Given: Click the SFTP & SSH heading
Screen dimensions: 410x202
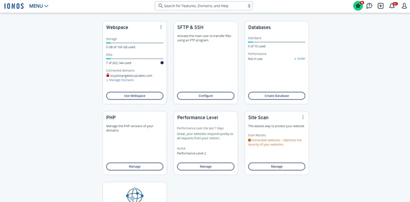Looking at the screenshot, I should (x=190, y=27).
